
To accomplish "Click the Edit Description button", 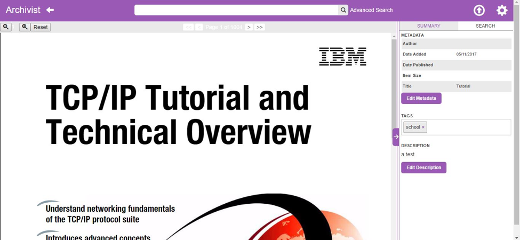I will (423, 167).
